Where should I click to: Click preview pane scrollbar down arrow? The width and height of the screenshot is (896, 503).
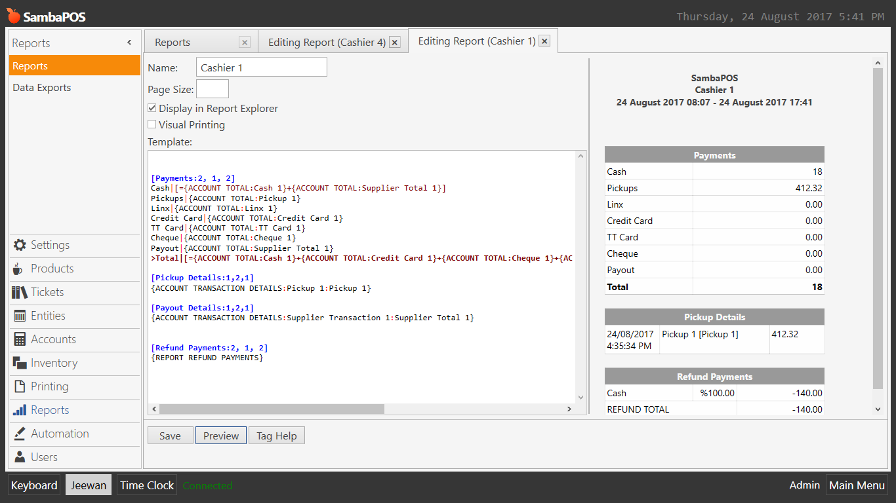click(878, 409)
